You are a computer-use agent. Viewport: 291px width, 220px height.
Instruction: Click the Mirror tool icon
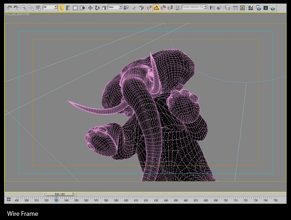(x=212, y=8)
